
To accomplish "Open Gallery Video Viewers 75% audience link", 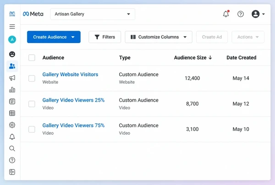I will coord(73,125).
